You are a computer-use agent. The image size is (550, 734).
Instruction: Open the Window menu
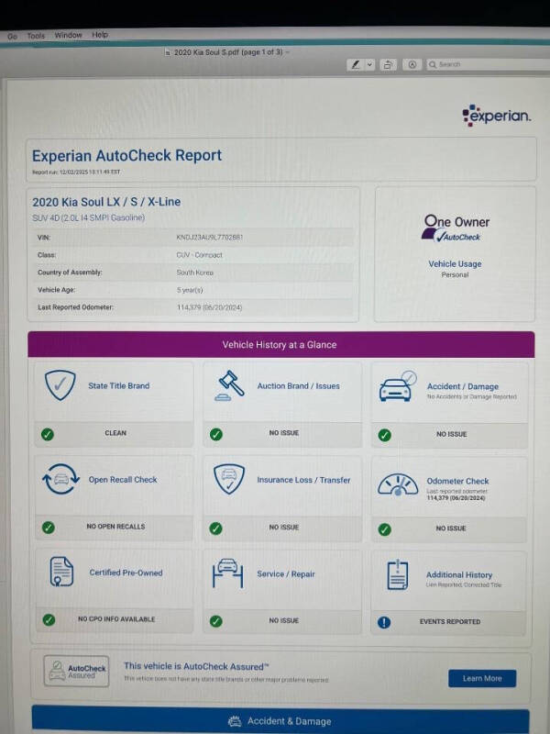click(x=68, y=36)
